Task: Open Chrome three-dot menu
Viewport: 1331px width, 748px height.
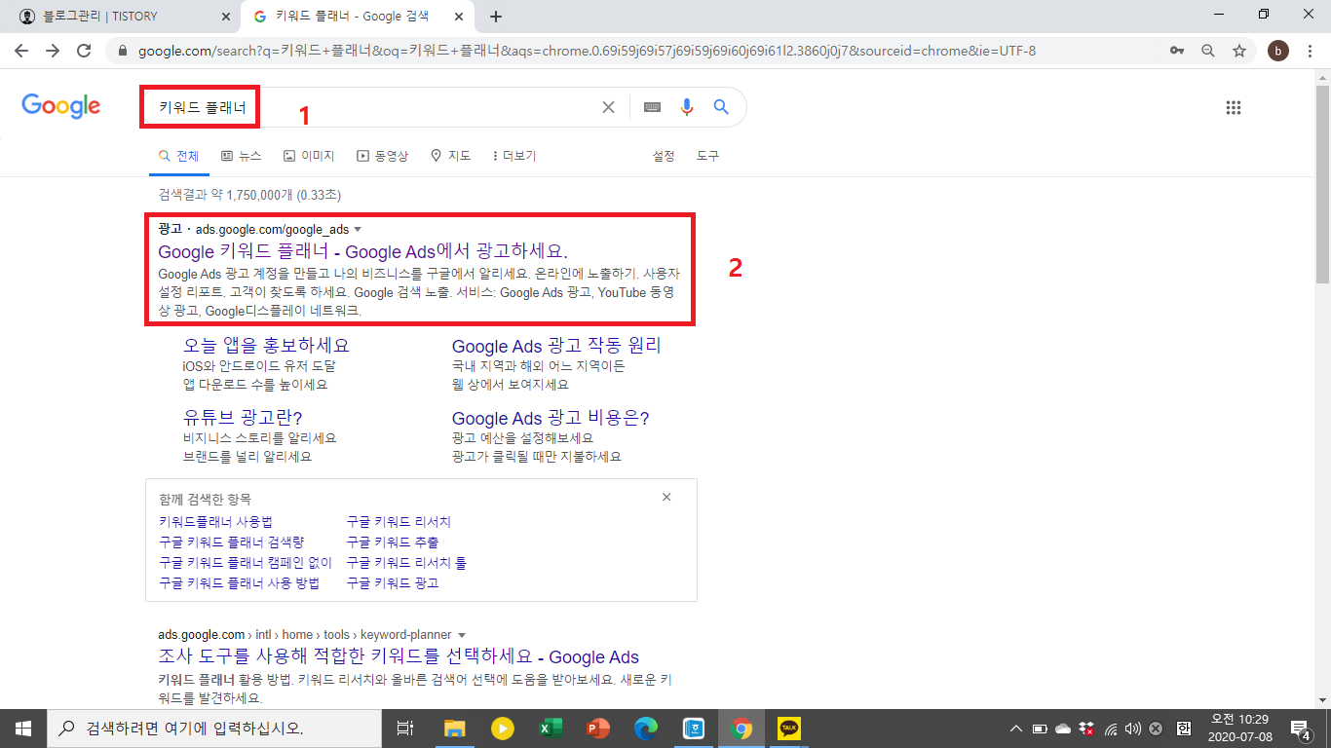Action: (1310, 51)
